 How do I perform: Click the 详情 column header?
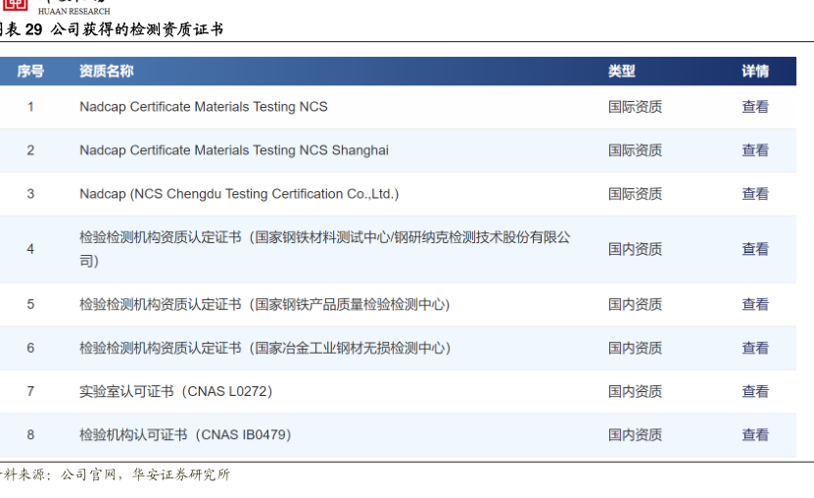754,71
